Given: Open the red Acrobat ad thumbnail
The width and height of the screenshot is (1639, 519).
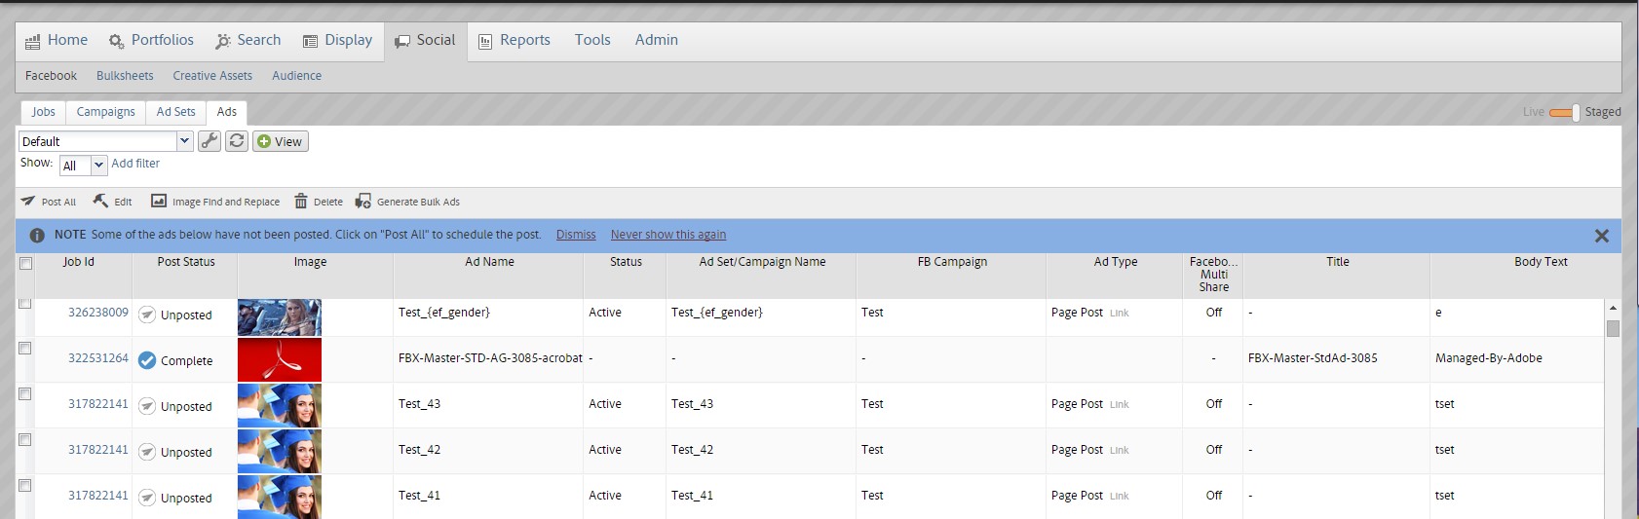Looking at the screenshot, I should click(280, 360).
